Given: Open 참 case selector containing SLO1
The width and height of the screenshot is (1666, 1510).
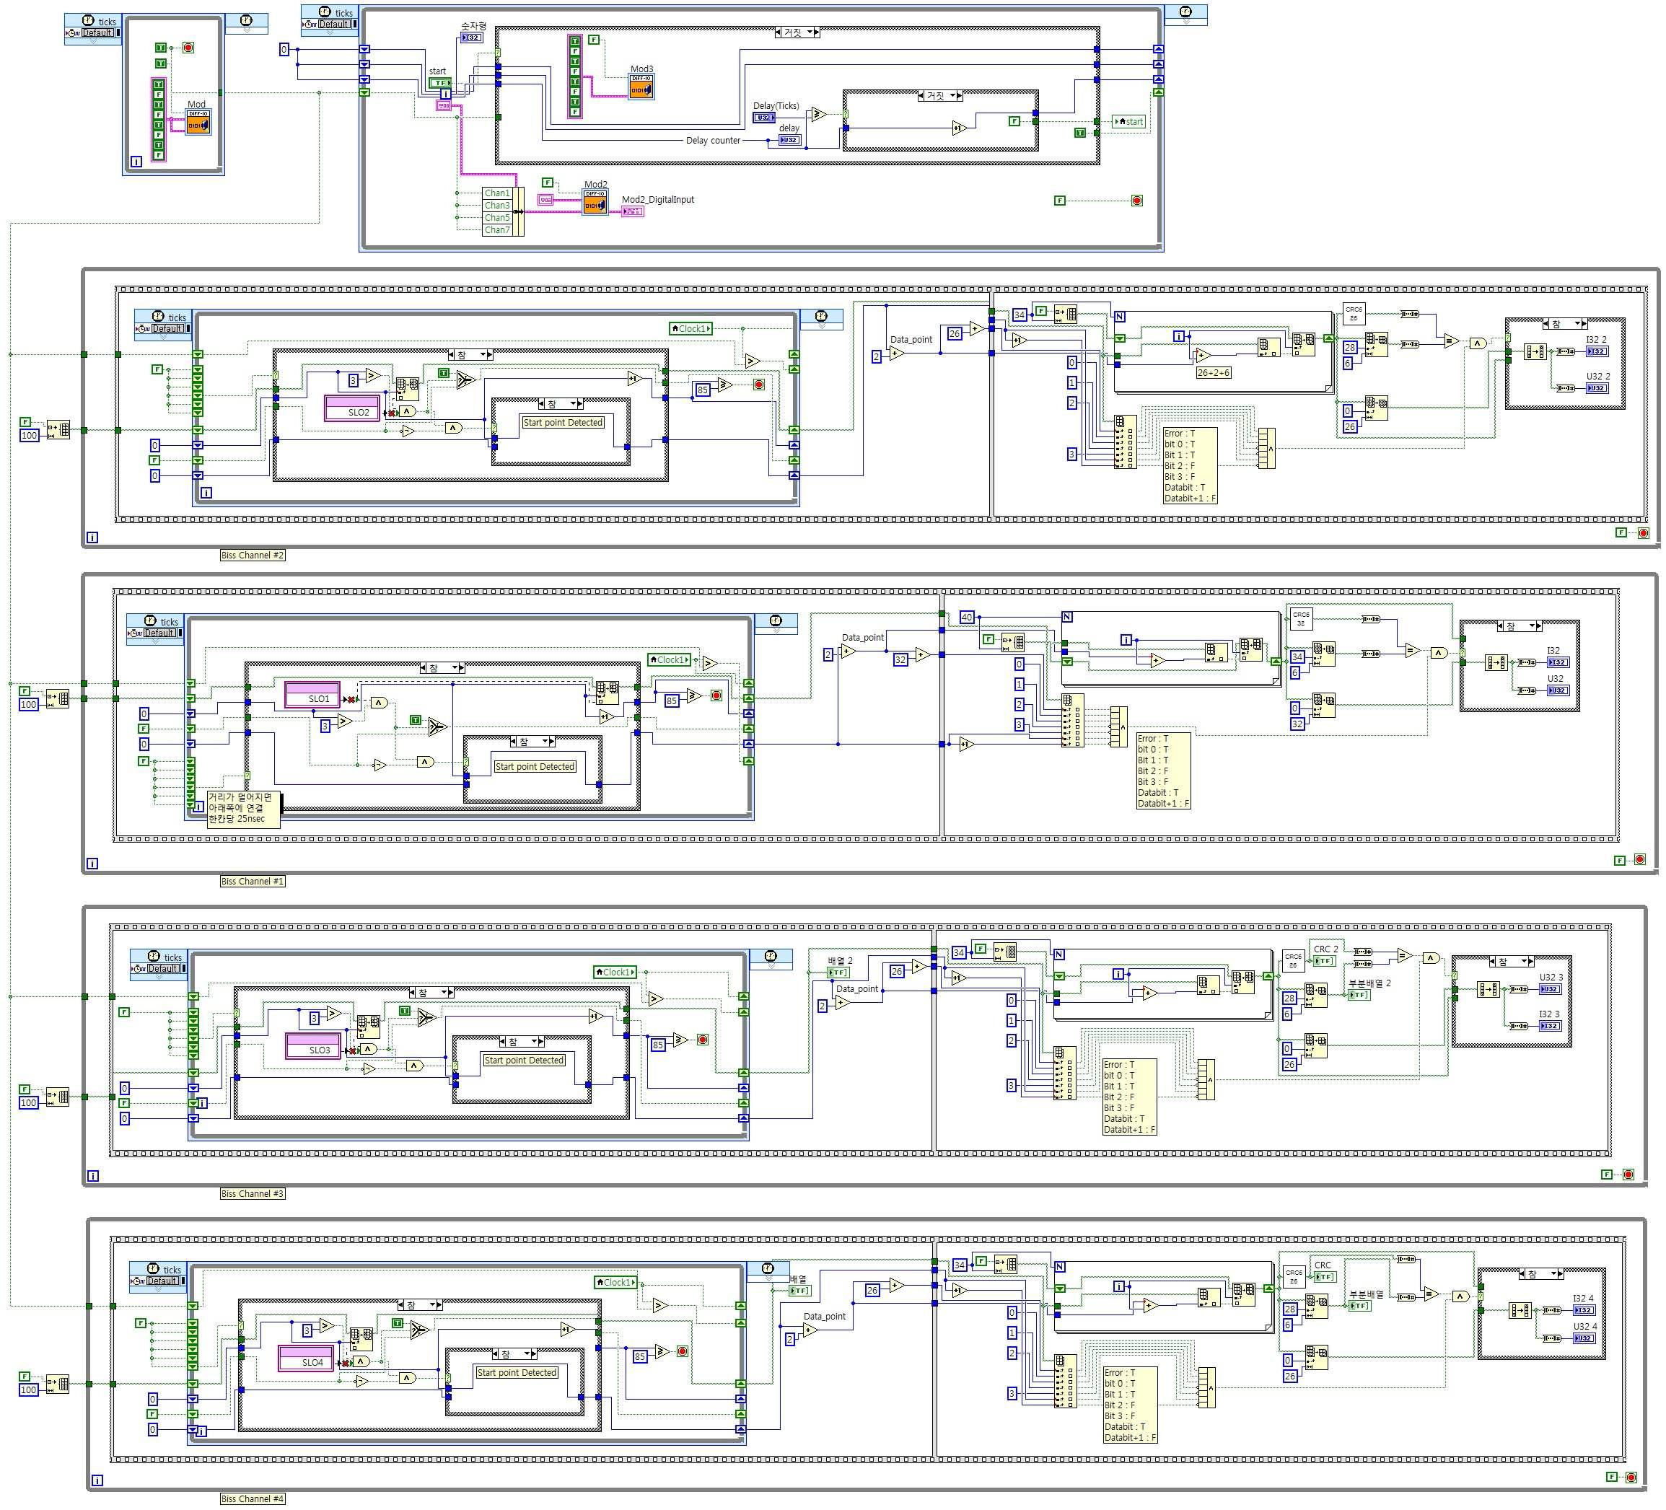Looking at the screenshot, I should coord(442,668).
